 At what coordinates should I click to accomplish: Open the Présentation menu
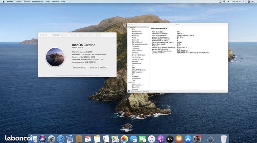pyautogui.click(x=38, y=2)
